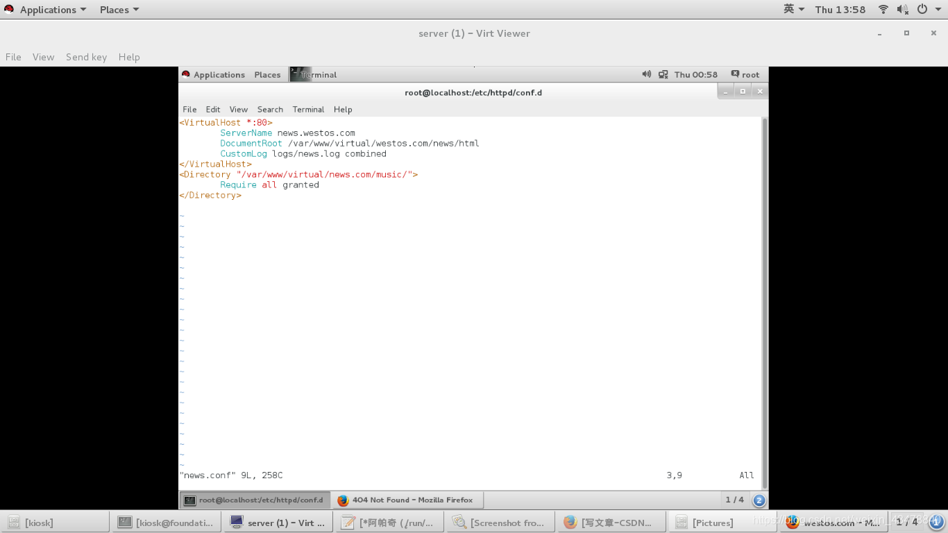Click the <VirtualHost *:80> opening tag
This screenshot has width=948, height=533.
click(x=226, y=123)
